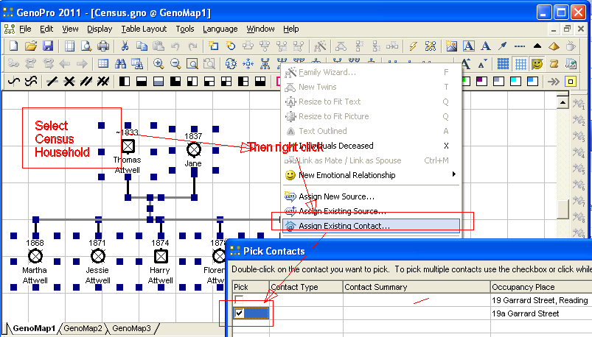Select Jane's circle symbol
The image size is (592, 337).
(x=194, y=149)
